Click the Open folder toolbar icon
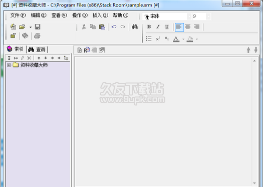 click(22, 27)
